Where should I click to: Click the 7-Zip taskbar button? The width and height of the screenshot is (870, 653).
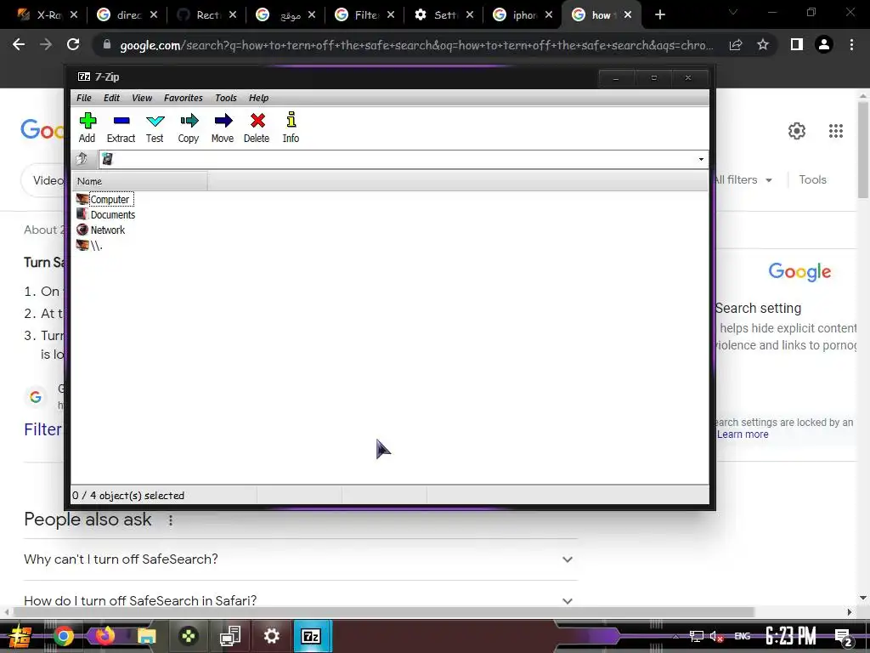312,636
